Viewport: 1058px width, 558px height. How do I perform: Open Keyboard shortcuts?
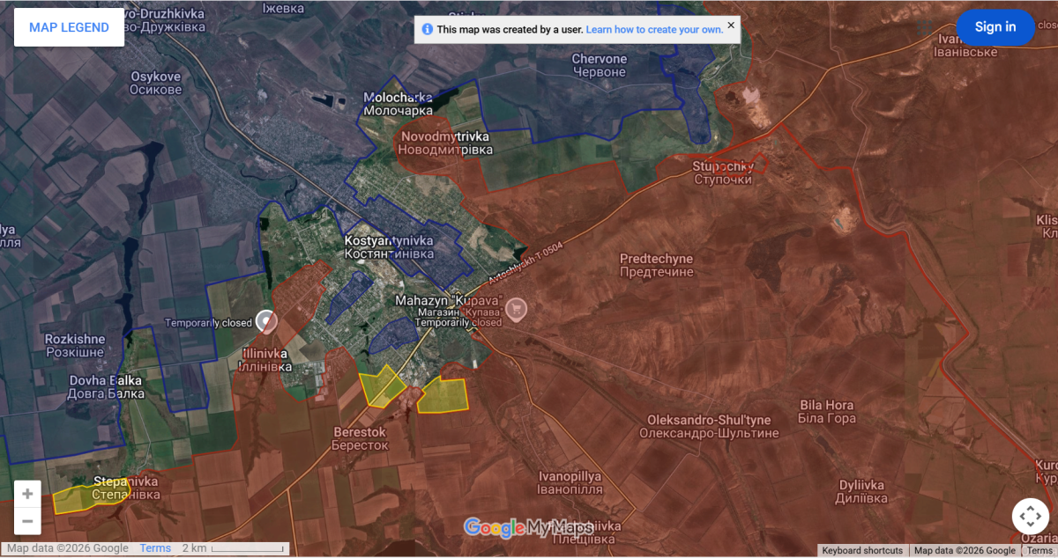tap(861, 551)
